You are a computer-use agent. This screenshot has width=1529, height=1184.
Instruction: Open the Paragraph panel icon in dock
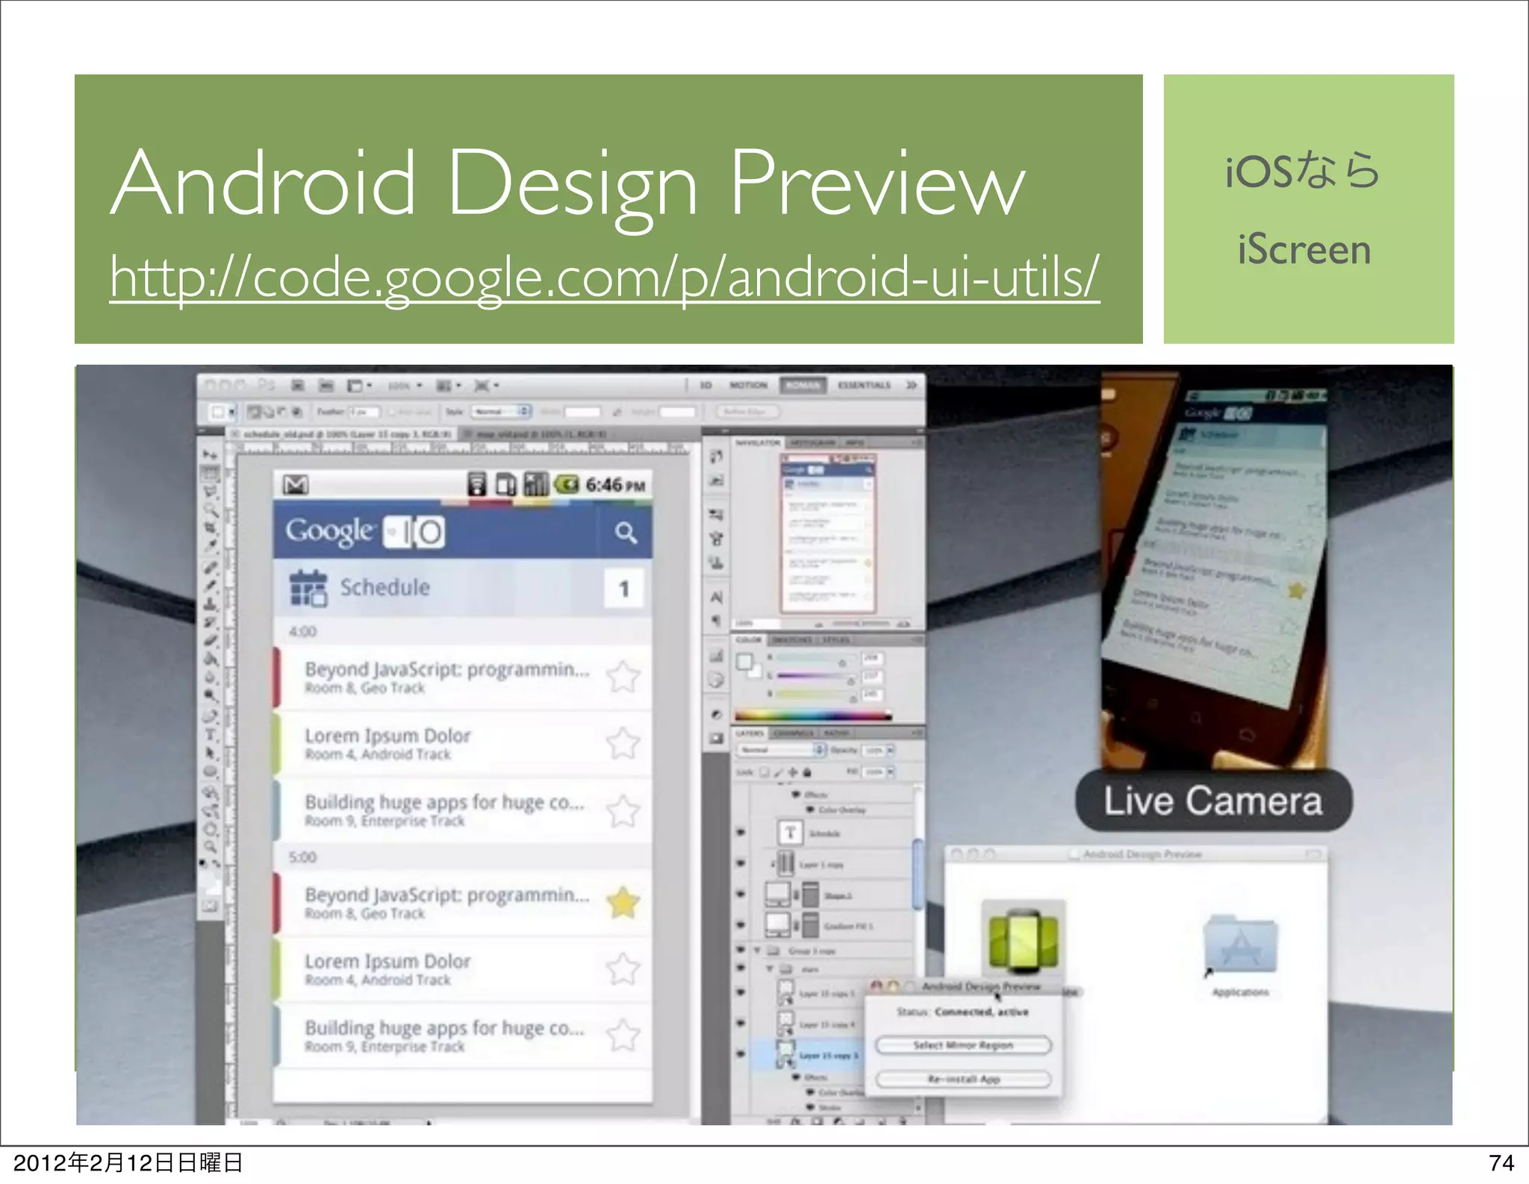pos(716,620)
